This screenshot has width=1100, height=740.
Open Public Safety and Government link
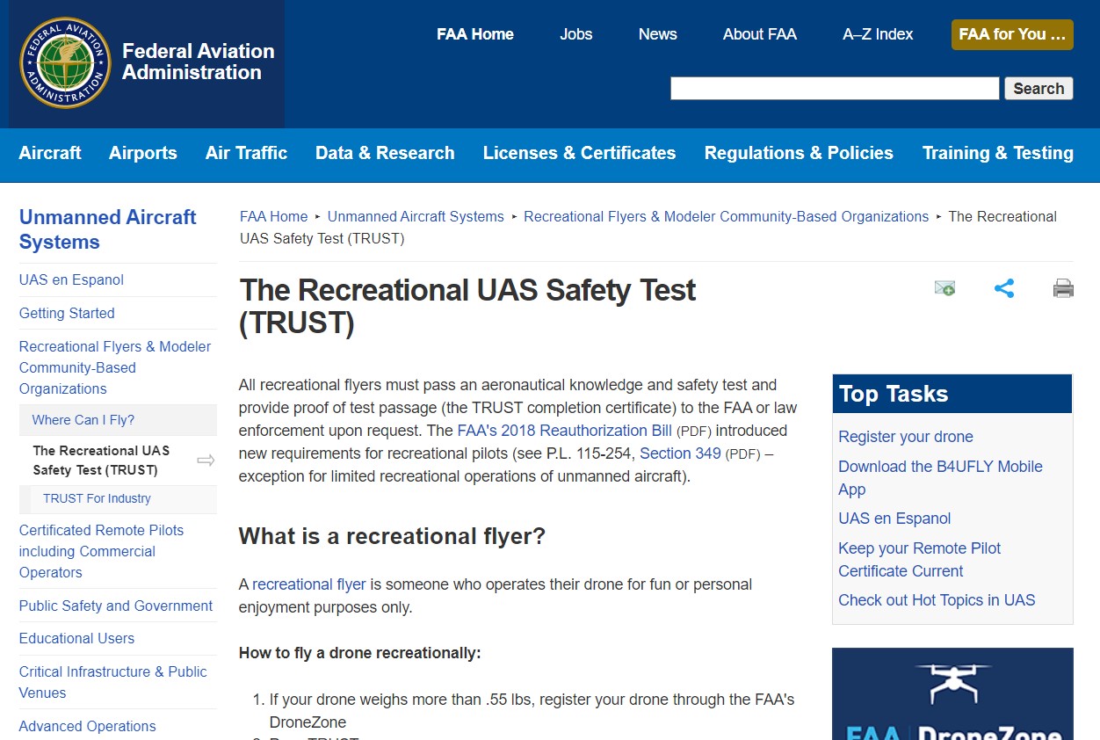coord(116,606)
